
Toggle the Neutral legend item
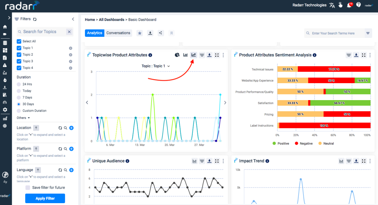click(x=326, y=144)
